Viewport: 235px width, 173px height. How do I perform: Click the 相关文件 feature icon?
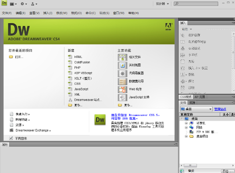(x=123, y=57)
